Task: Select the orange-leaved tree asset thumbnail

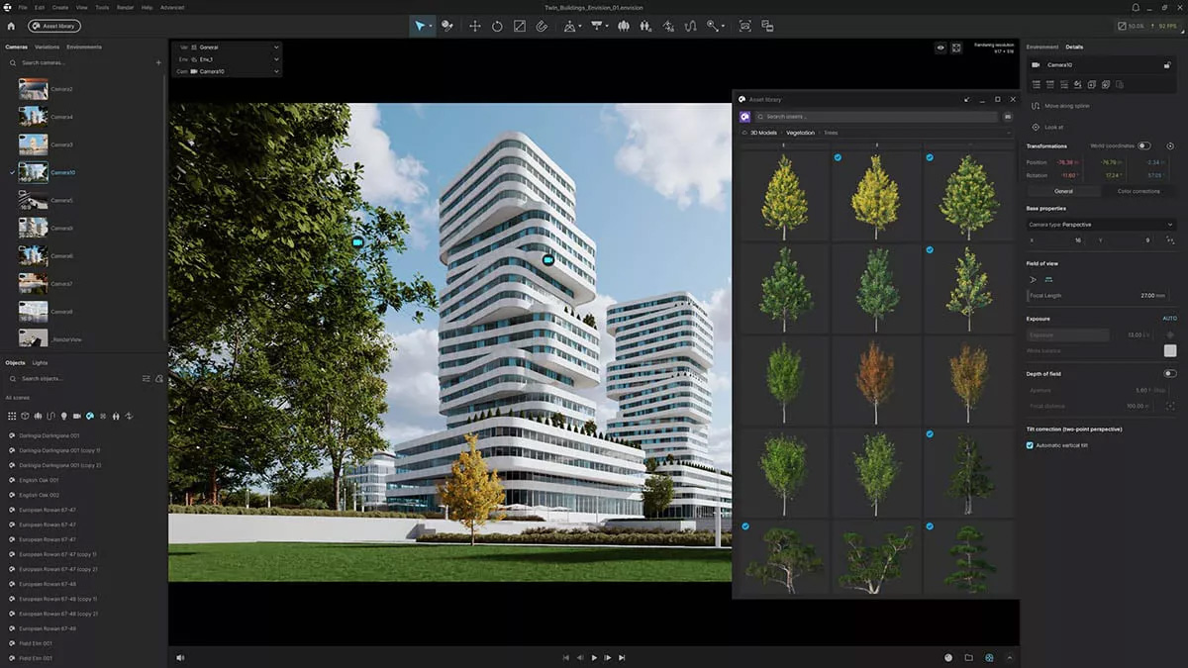Action: click(875, 381)
